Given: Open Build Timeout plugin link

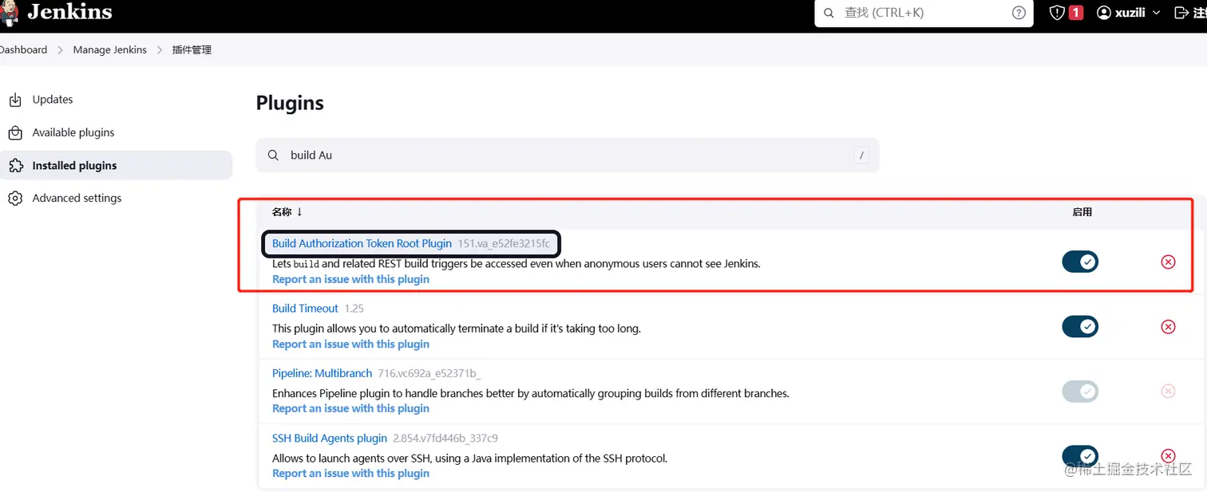Looking at the screenshot, I should click(305, 308).
